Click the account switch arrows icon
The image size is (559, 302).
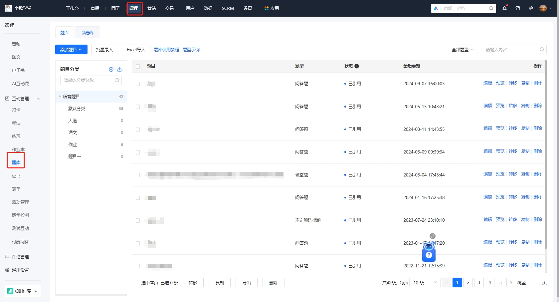click(531, 8)
